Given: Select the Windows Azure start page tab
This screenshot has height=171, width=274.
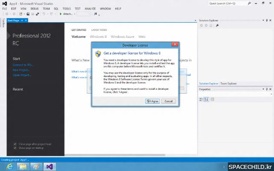Looking at the screenshot, I should (123, 37).
